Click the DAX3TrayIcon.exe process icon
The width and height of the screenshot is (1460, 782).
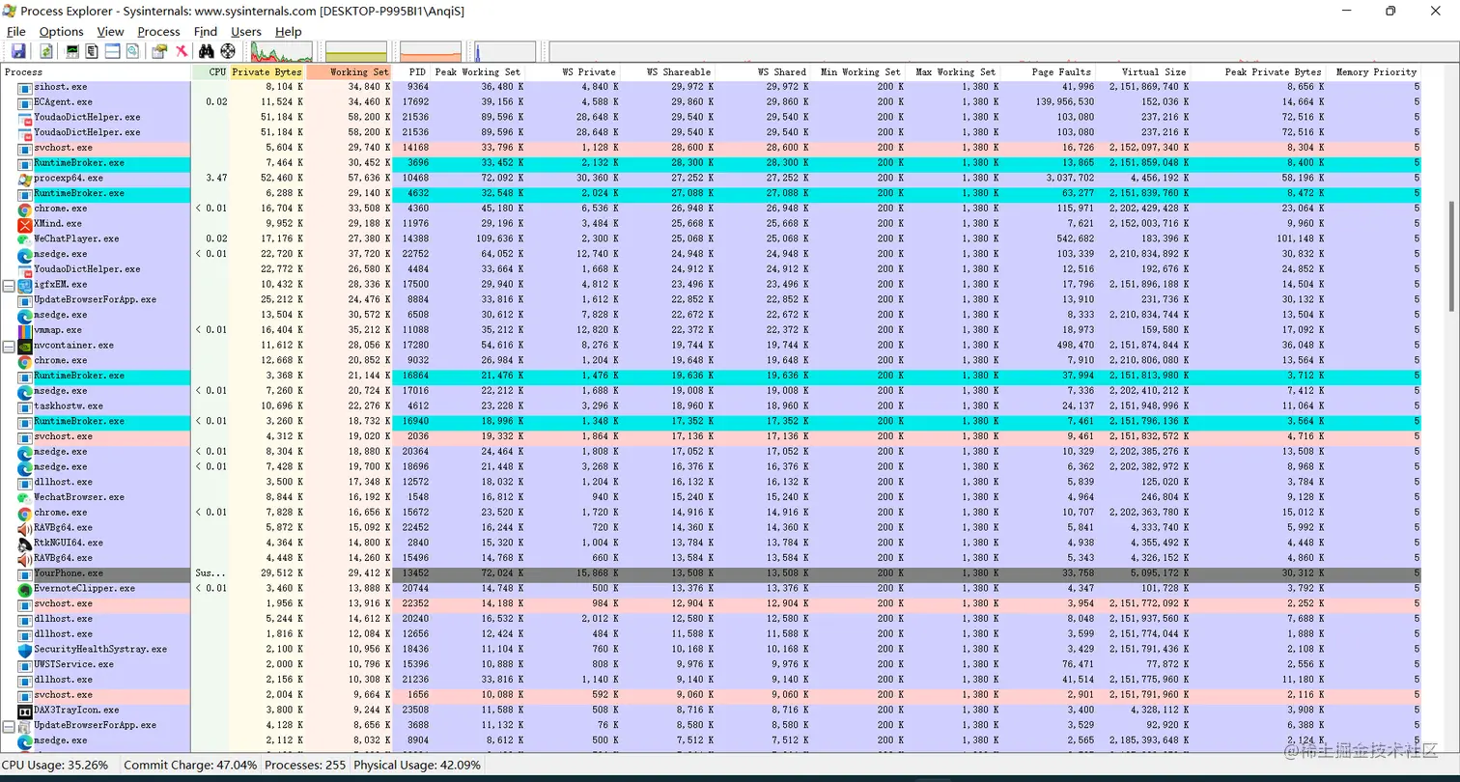[25, 710]
